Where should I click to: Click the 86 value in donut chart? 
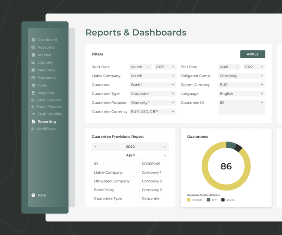tap(226, 166)
